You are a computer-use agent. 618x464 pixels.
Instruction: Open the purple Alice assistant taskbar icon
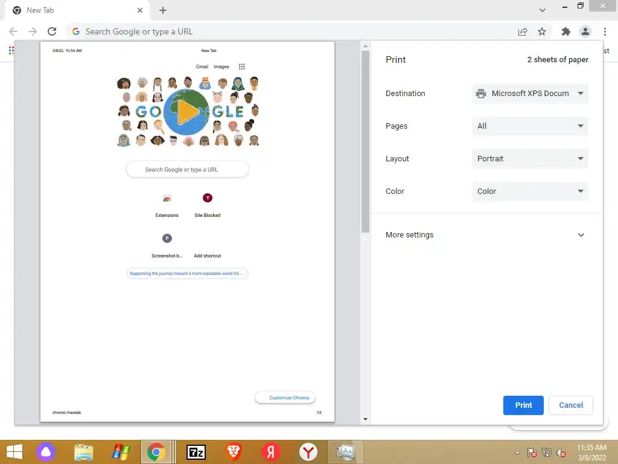pos(46,452)
